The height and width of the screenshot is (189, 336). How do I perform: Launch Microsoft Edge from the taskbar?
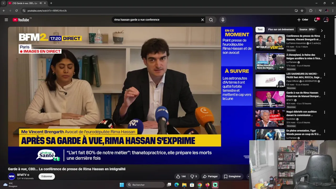177,185
